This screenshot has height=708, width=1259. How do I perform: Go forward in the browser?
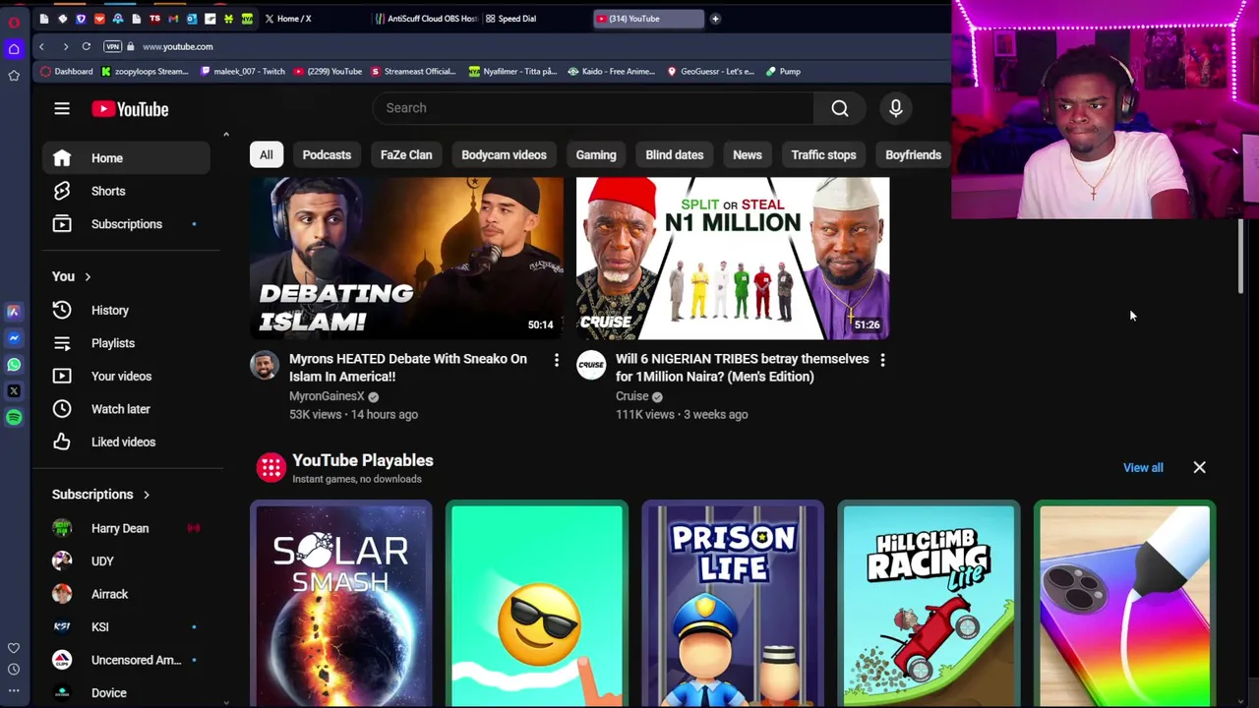point(65,46)
